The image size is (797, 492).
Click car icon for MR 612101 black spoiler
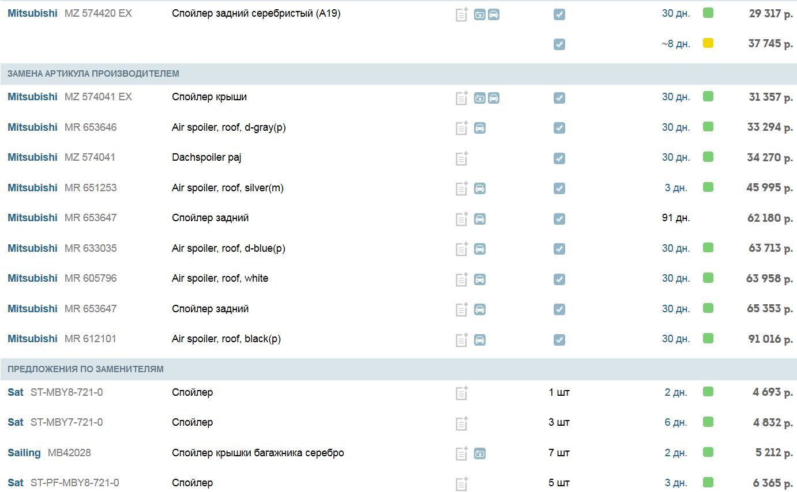pos(480,339)
